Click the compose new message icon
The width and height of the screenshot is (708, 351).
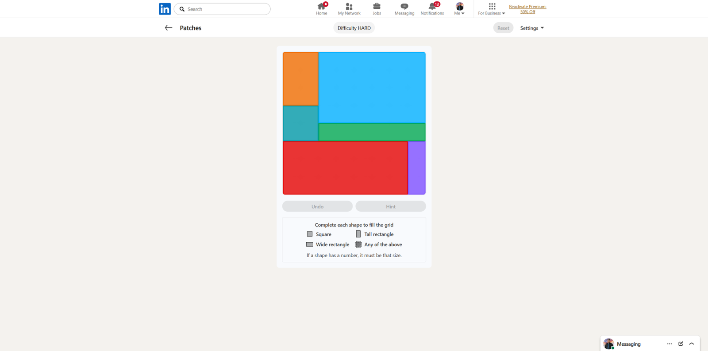(681, 343)
